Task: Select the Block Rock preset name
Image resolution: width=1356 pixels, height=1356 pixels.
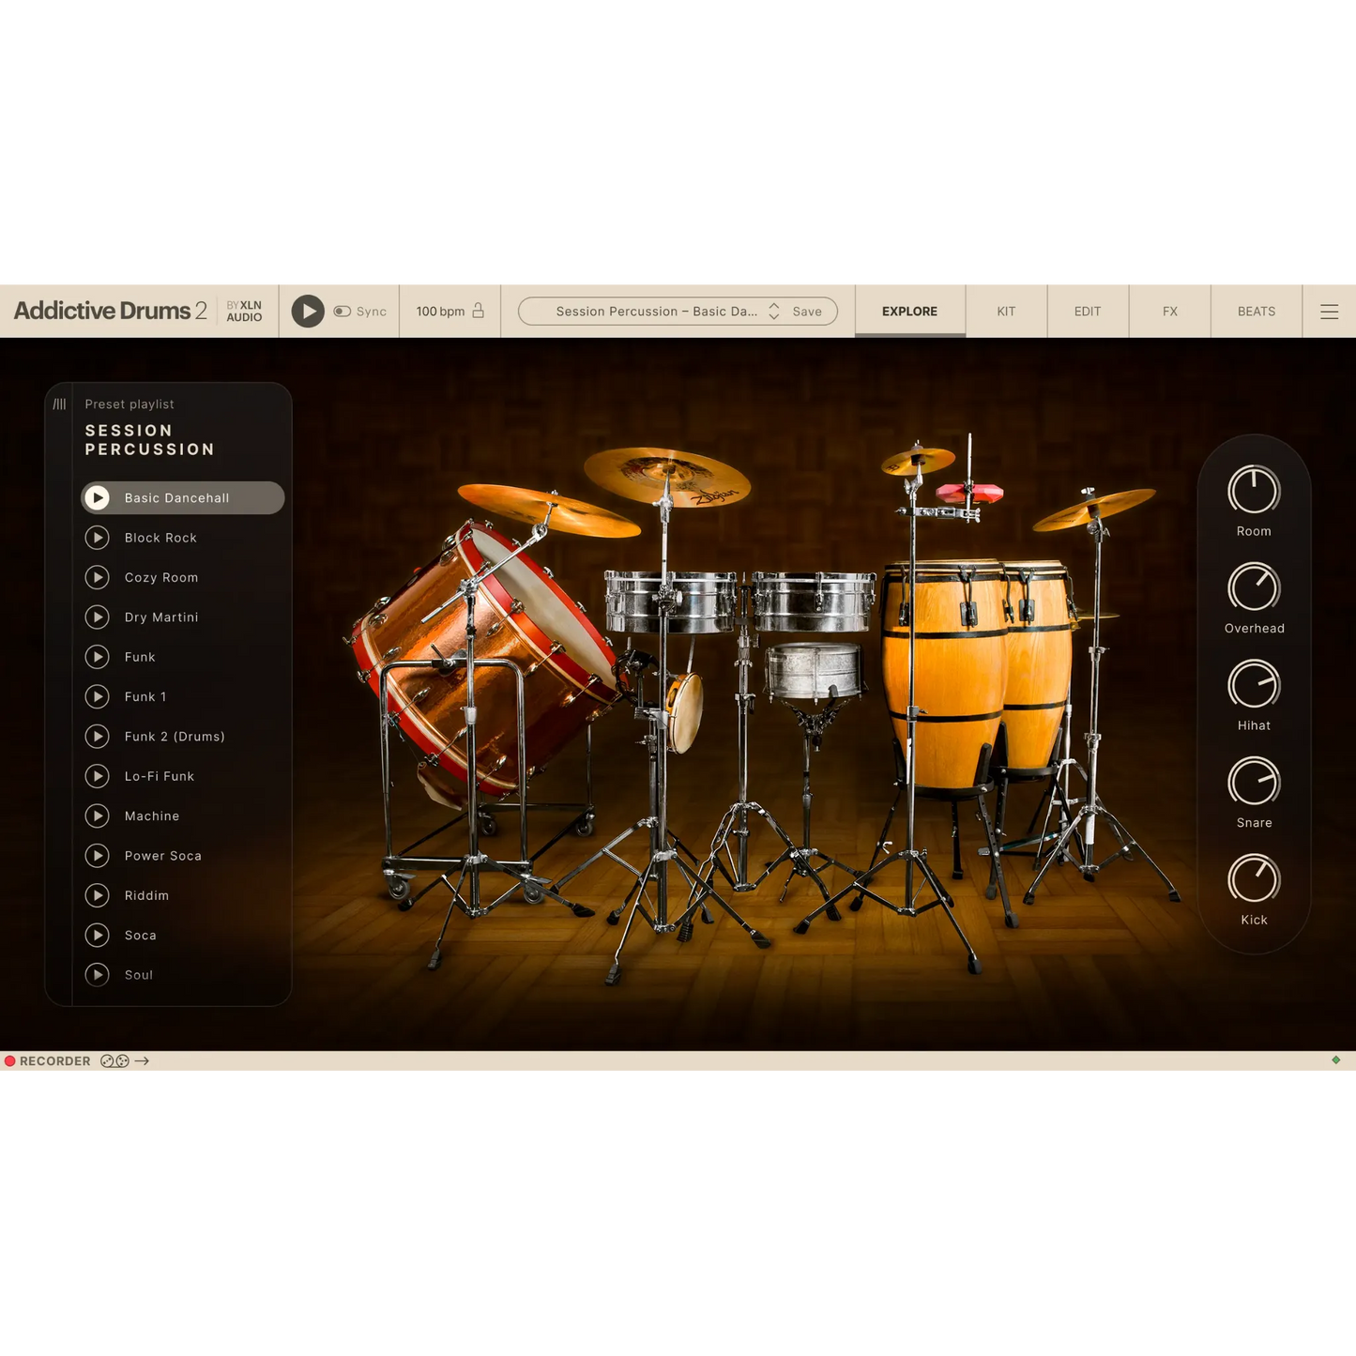Action: point(160,538)
